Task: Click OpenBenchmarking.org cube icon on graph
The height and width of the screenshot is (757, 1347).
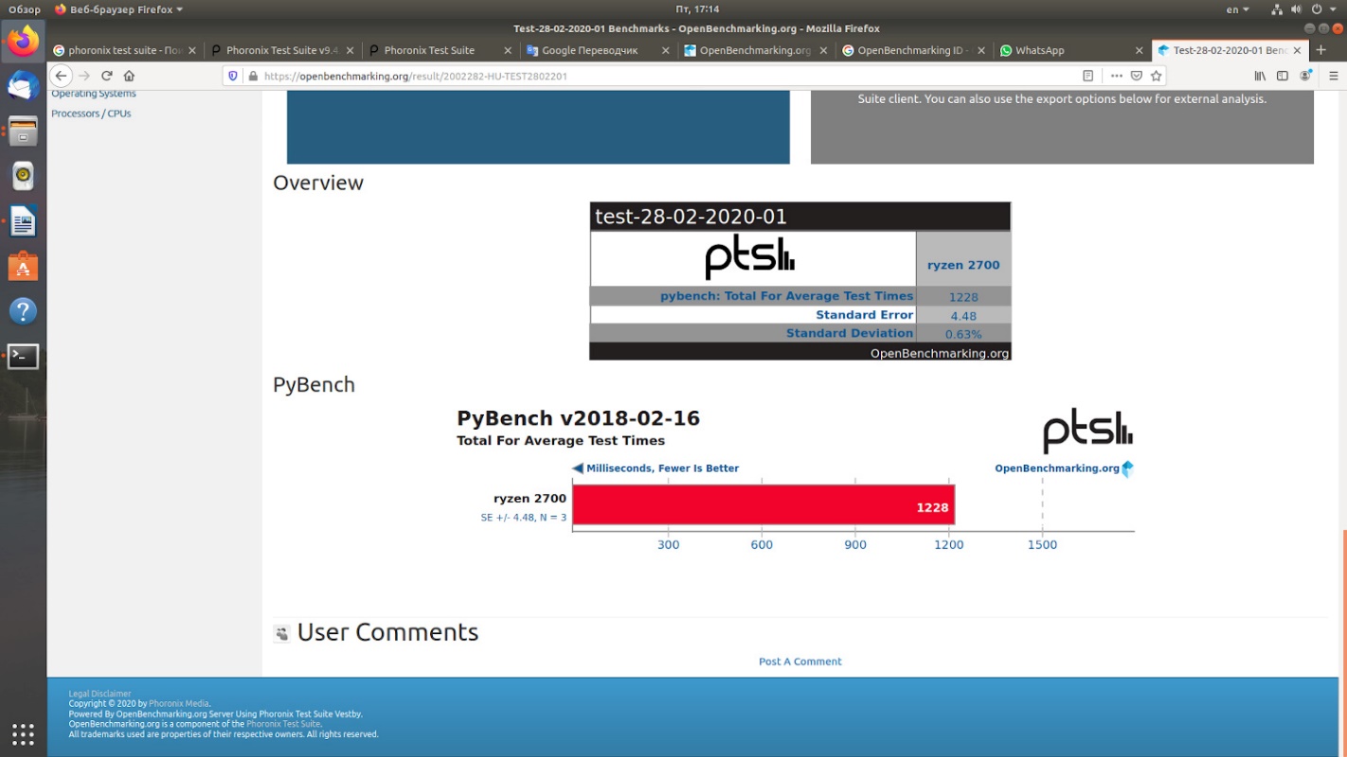Action: pyautogui.click(x=1127, y=468)
